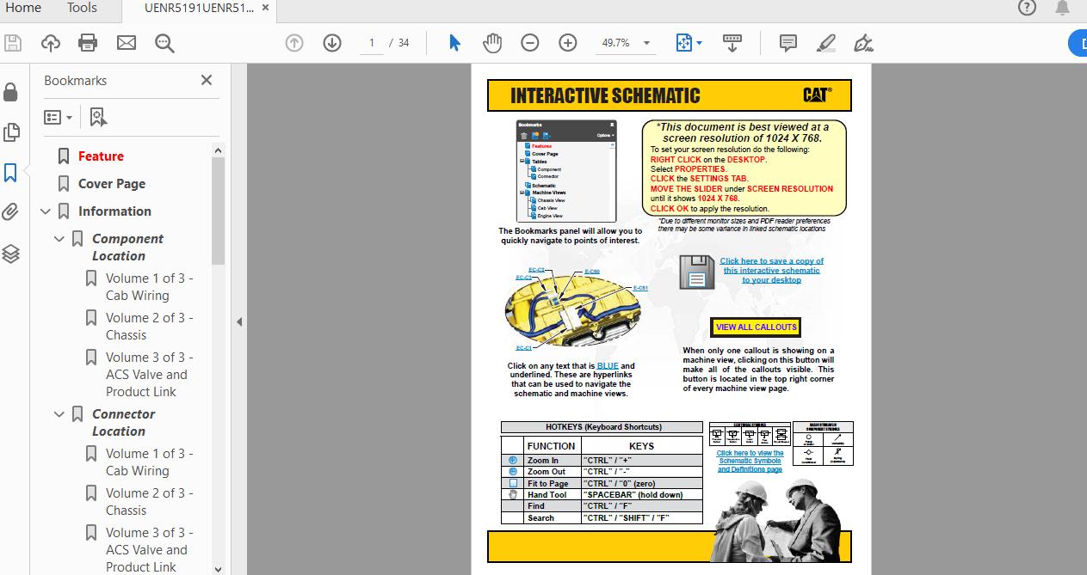Open the Help question mark icon
This screenshot has height=575, width=1087.
pyautogui.click(x=1027, y=8)
